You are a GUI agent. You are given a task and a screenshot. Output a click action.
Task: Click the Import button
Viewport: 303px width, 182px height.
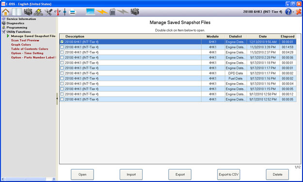[131, 174]
